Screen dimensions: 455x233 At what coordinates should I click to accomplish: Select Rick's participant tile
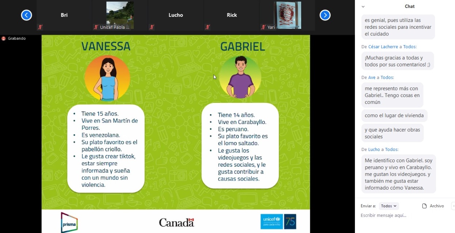(x=232, y=15)
